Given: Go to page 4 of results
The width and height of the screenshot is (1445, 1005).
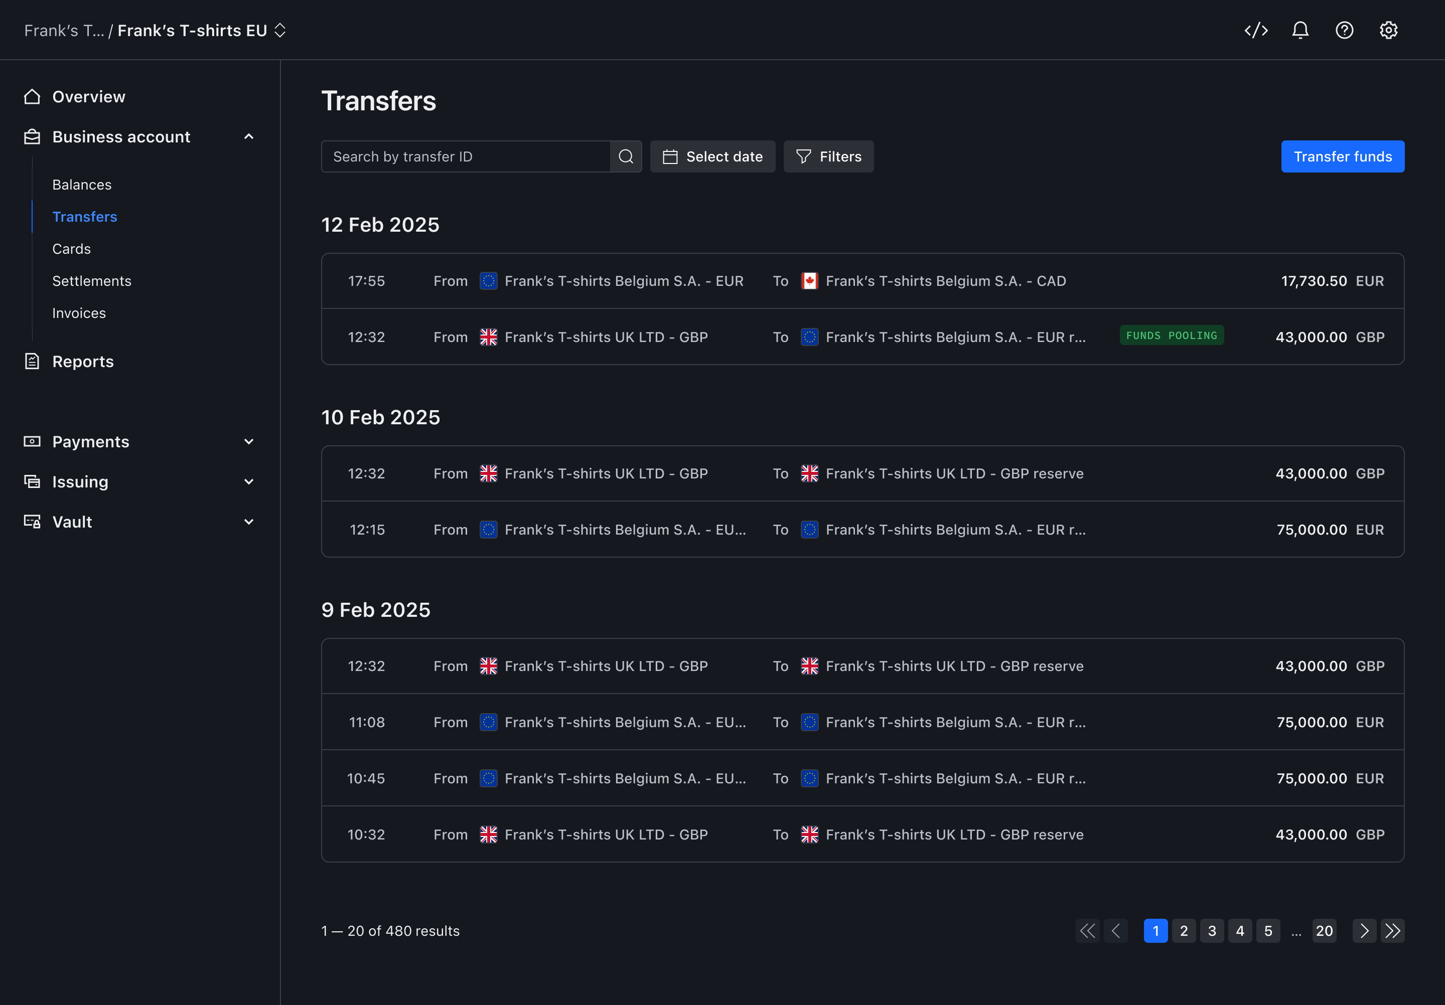Looking at the screenshot, I should (1240, 931).
